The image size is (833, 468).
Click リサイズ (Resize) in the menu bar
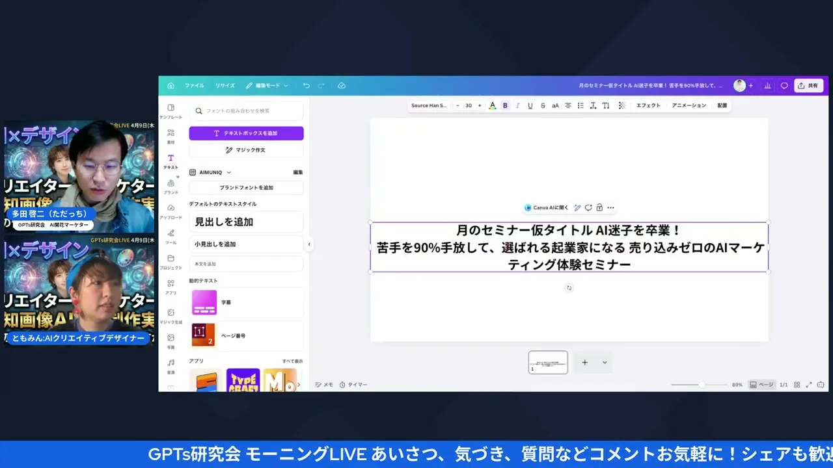tap(225, 85)
